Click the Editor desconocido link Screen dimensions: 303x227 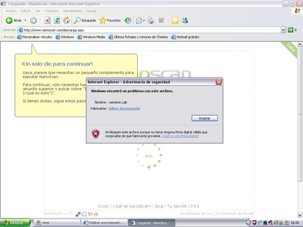[x=124, y=108]
